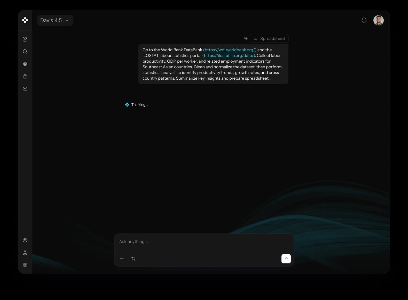Screen dimensions: 408x300
Task: Open notifications bell
Action: [364, 20]
